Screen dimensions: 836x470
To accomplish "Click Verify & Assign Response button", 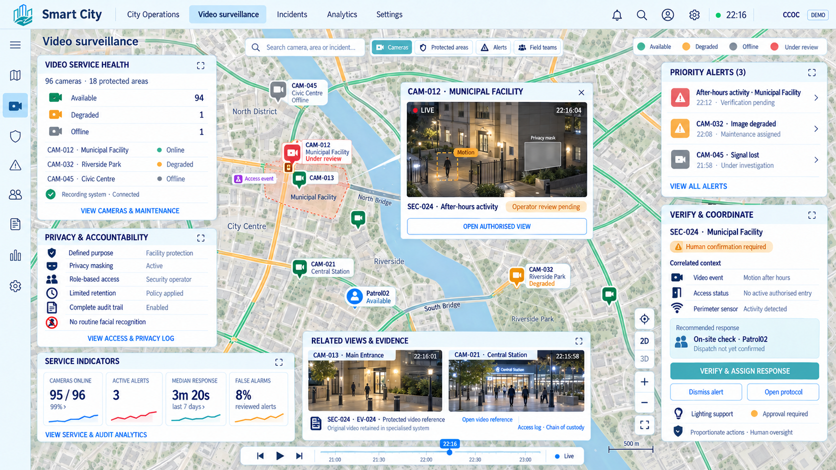I will 744,371.
